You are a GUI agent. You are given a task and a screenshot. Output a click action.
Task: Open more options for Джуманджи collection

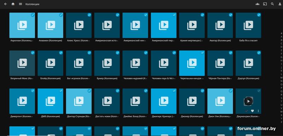(258, 111)
